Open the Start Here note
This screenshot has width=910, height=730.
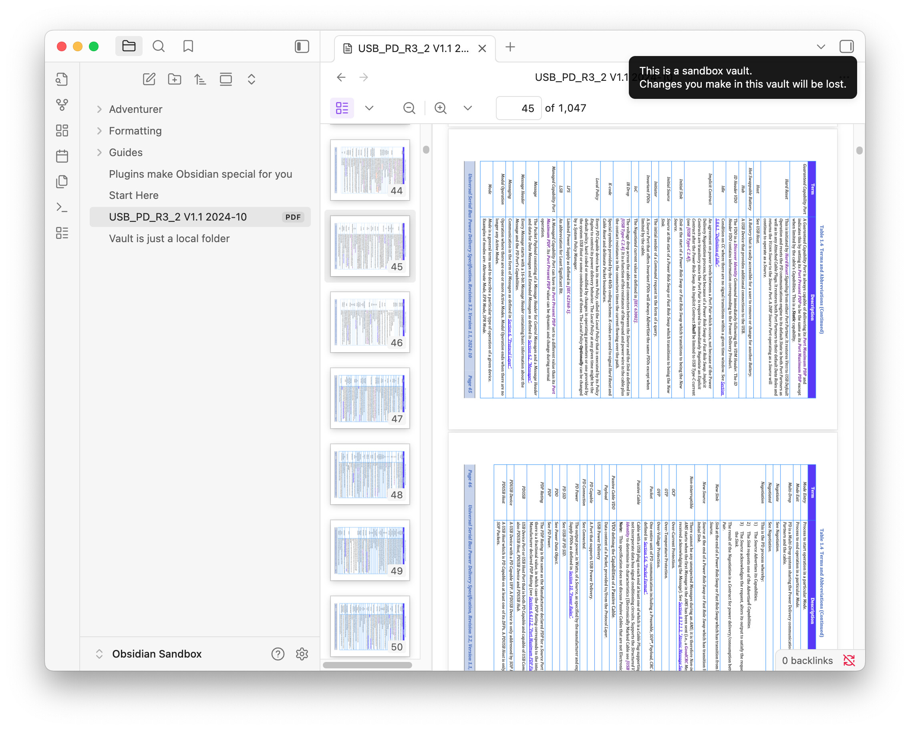tap(134, 195)
